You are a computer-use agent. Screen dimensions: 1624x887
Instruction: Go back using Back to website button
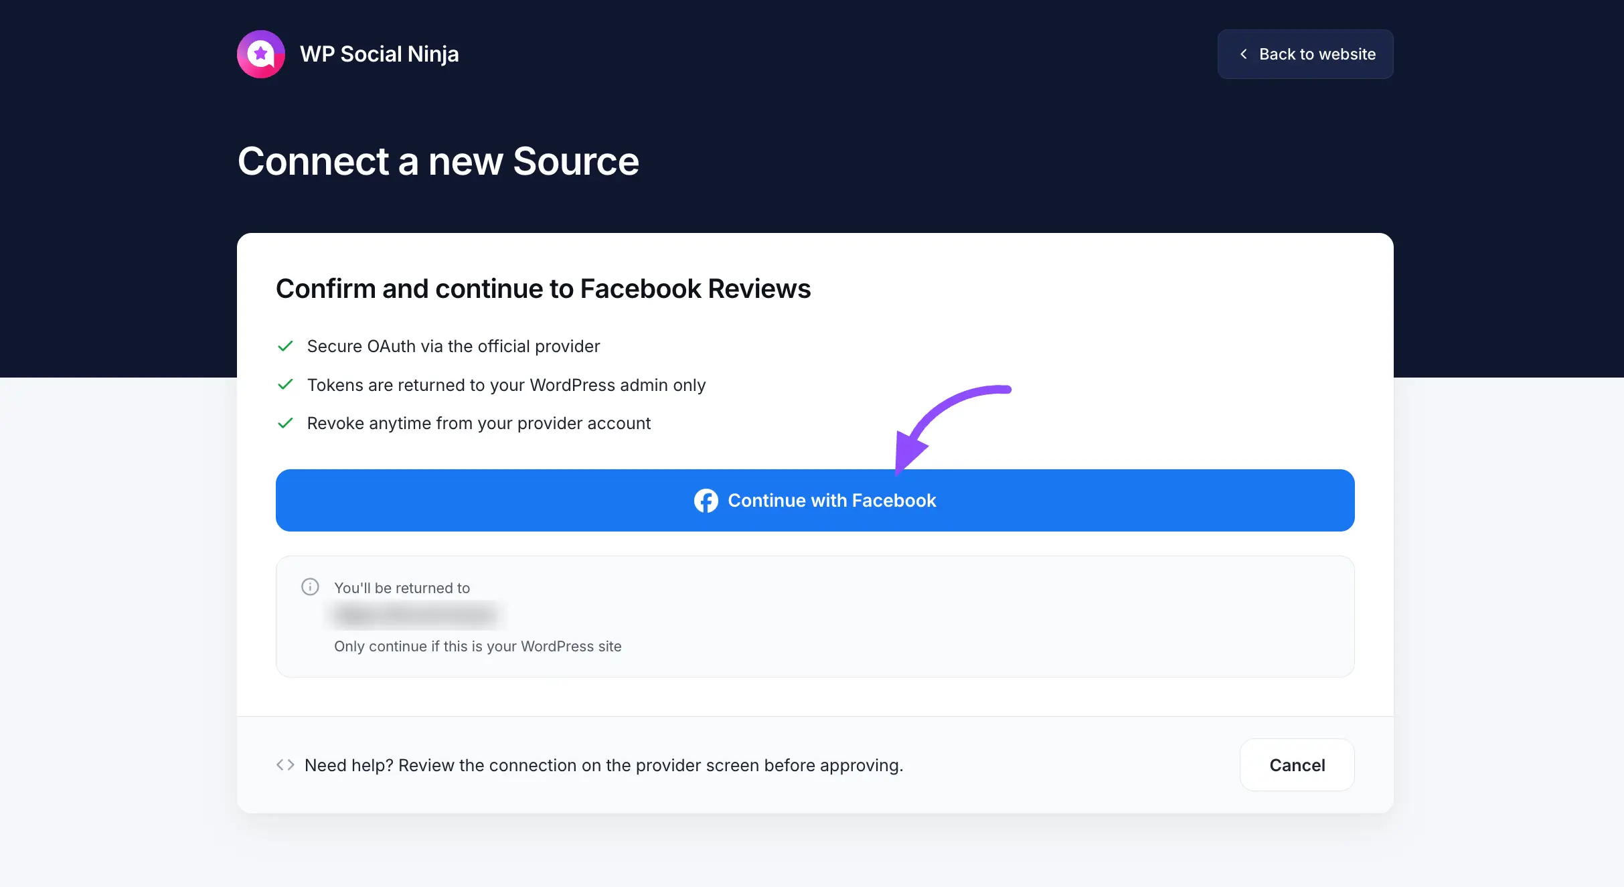click(x=1305, y=54)
